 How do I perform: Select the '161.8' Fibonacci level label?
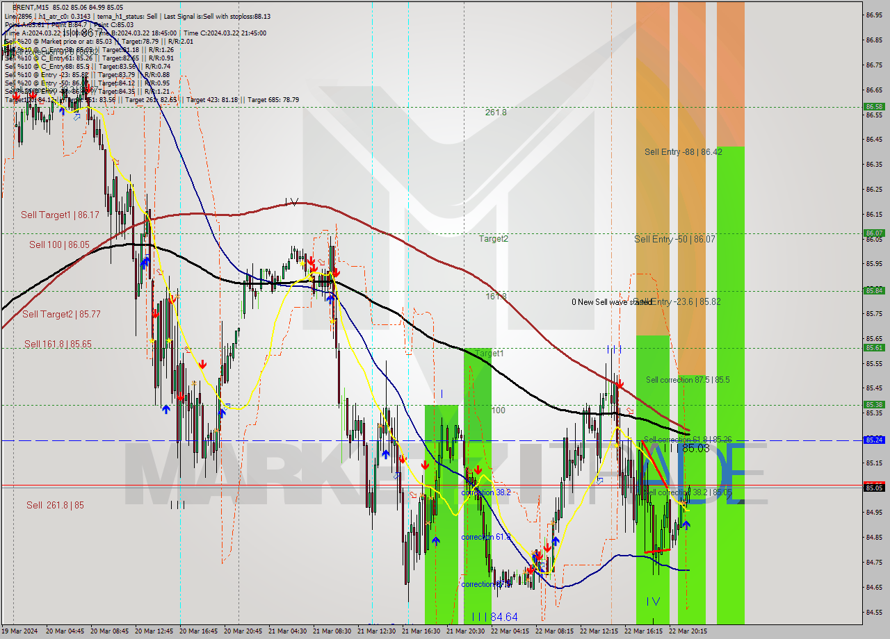(496, 297)
